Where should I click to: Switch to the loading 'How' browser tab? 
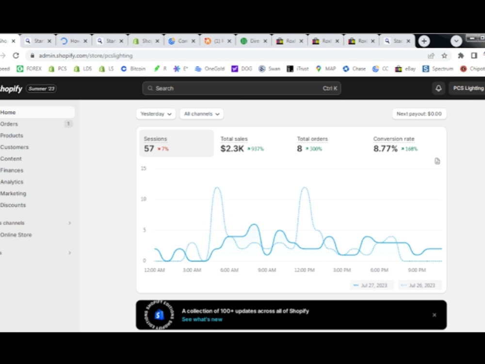click(73, 41)
